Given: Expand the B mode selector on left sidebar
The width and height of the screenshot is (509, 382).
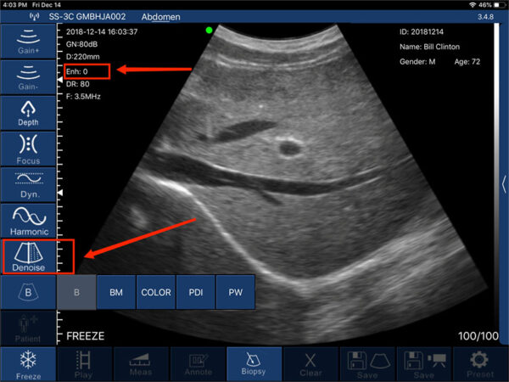Looking at the screenshot, I should [28, 292].
